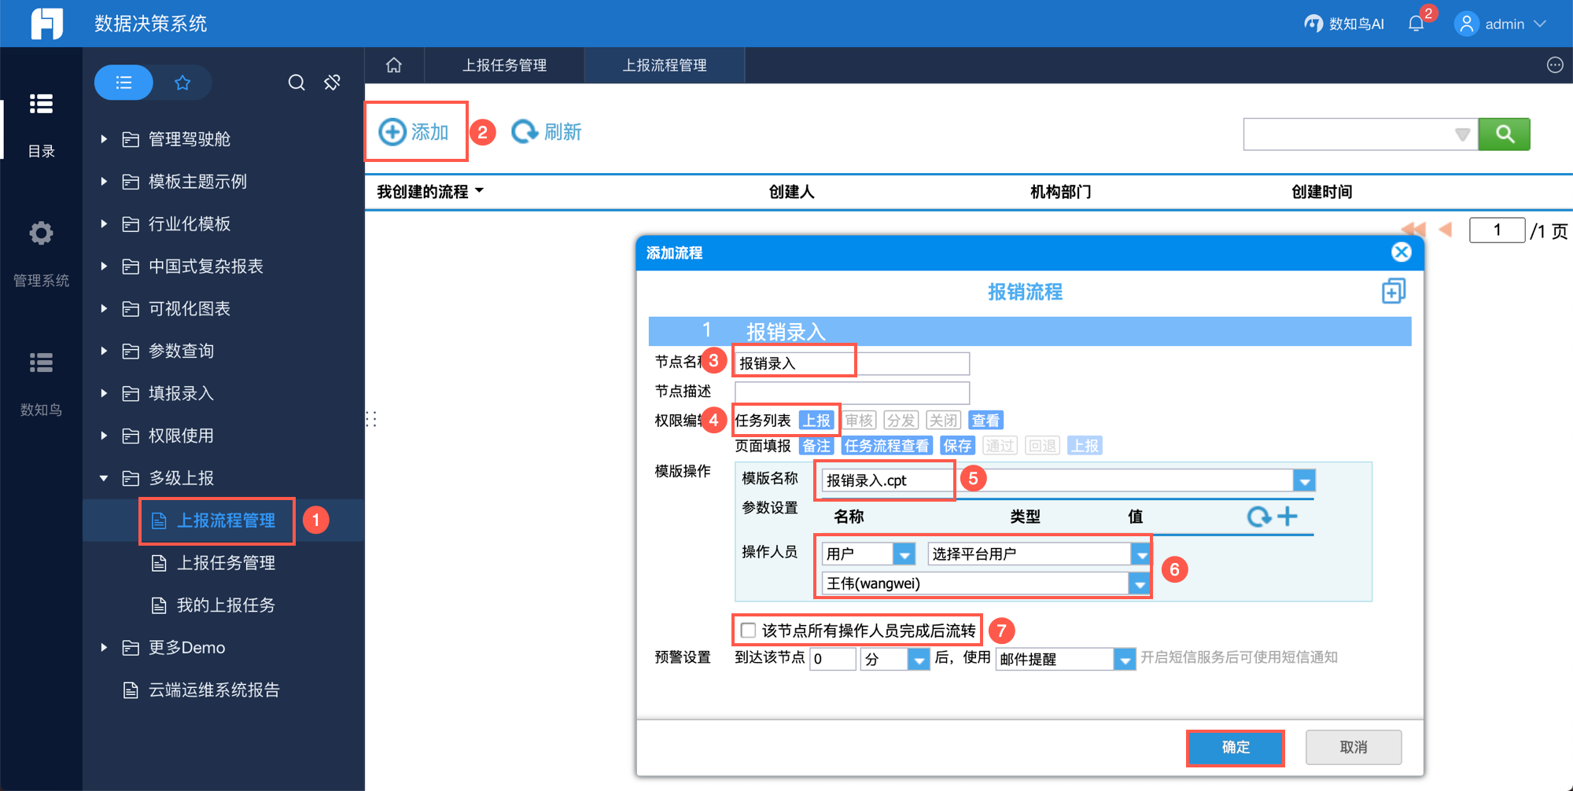Click the 取消 button
This screenshot has height=791, width=1573.
pos(1353,747)
